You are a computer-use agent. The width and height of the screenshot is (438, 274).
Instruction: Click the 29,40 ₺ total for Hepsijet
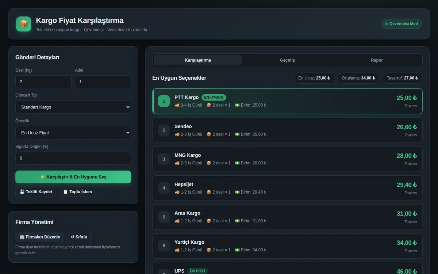click(x=407, y=185)
